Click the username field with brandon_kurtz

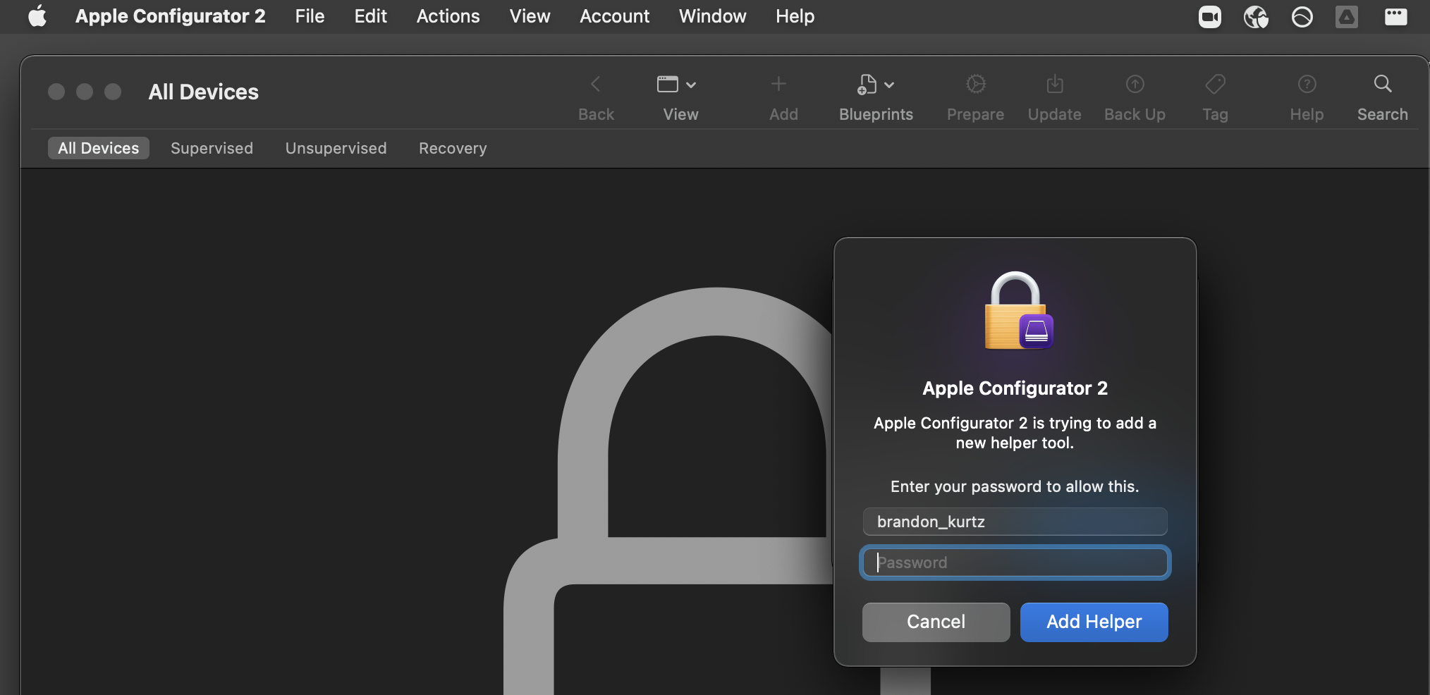coord(1015,522)
